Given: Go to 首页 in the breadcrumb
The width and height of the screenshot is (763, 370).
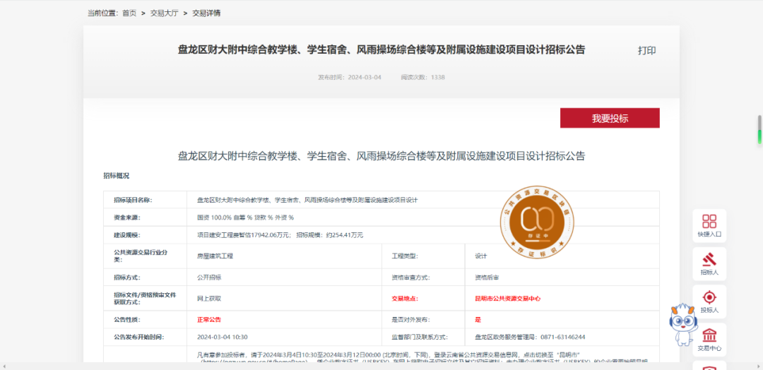Looking at the screenshot, I should tap(129, 13).
